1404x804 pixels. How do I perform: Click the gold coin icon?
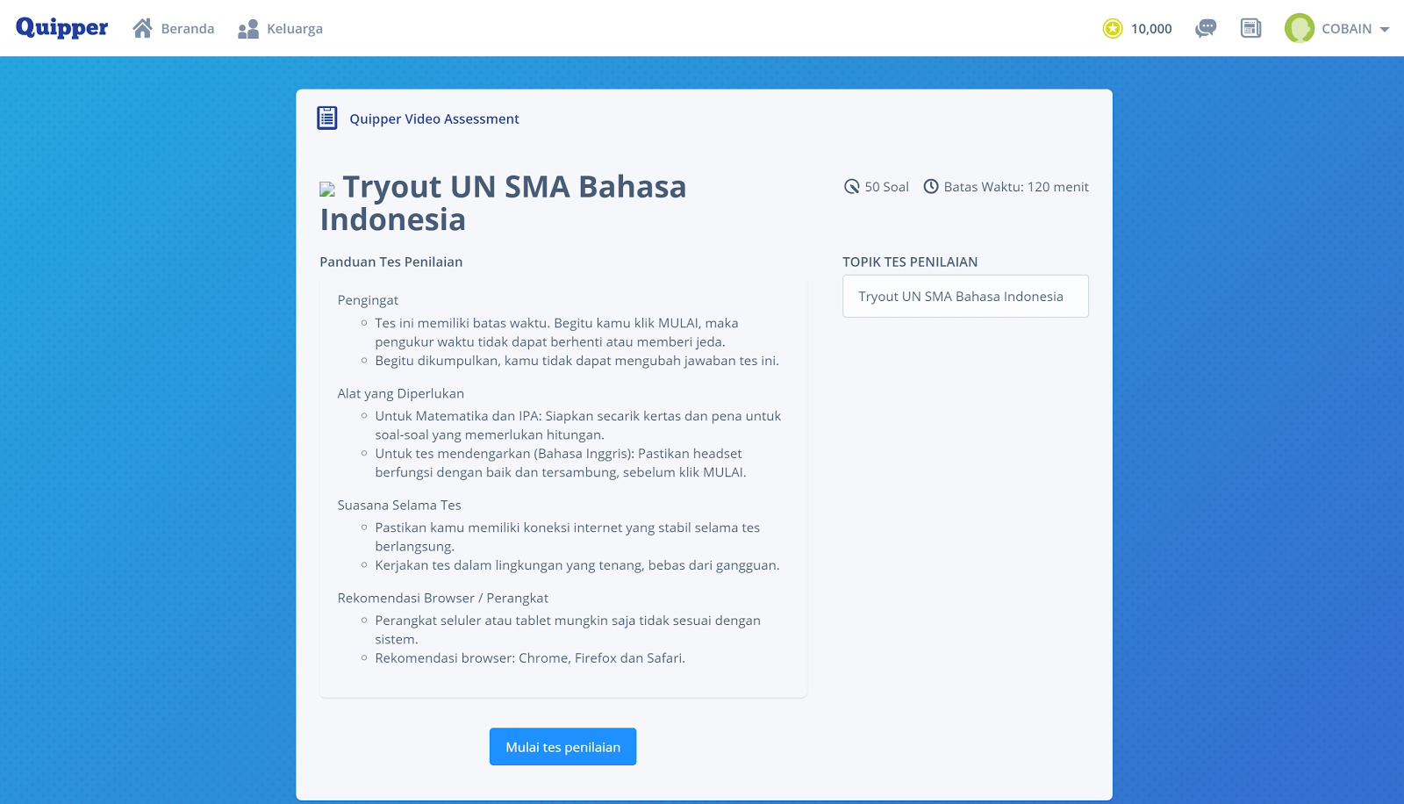(1113, 29)
